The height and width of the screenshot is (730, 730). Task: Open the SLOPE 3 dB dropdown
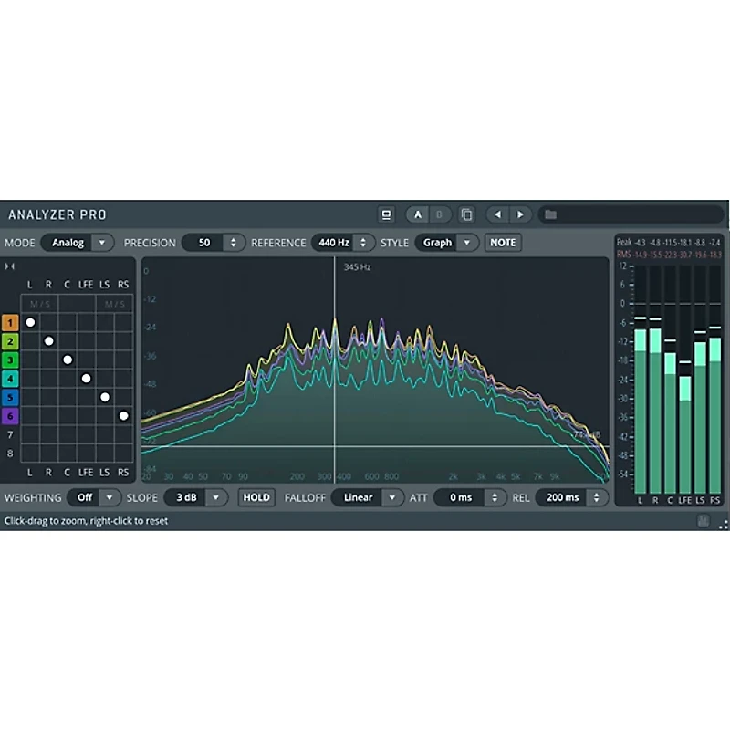202,497
